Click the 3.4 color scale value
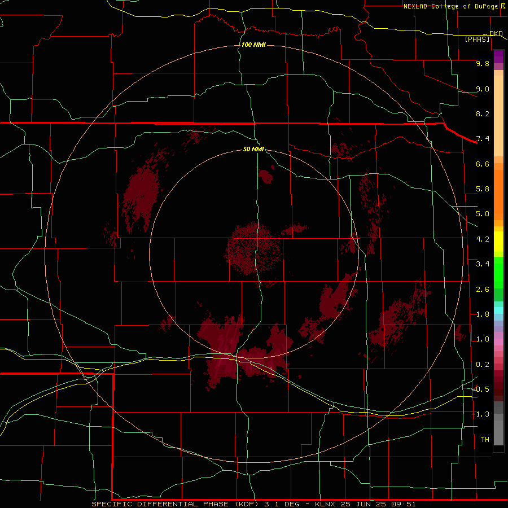Viewport: 508px width, 508px height. click(x=483, y=264)
